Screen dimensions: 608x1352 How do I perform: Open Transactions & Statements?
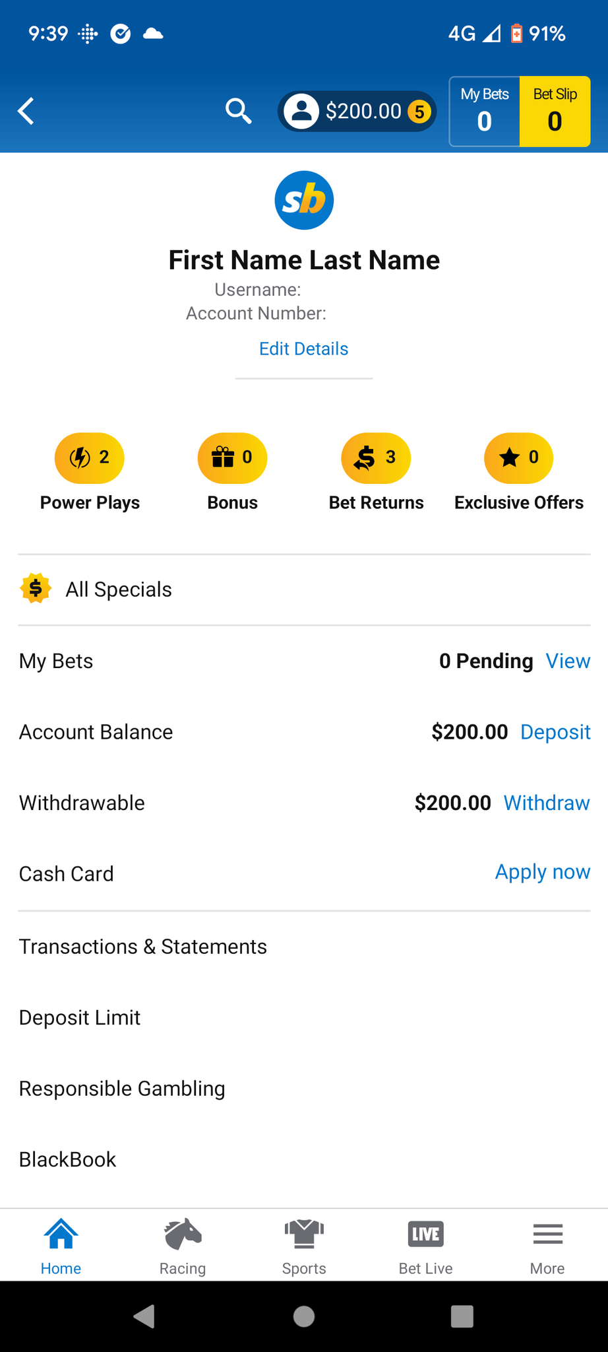coord(142,947)
